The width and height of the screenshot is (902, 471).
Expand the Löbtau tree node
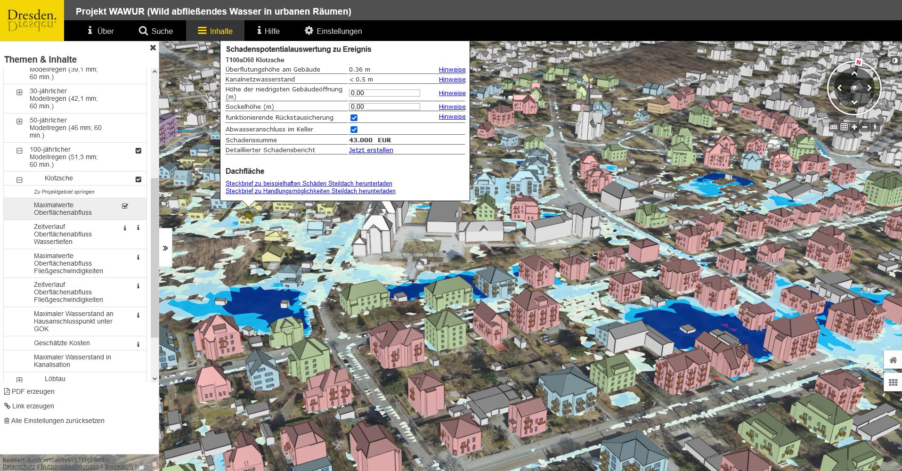point(19,380)
